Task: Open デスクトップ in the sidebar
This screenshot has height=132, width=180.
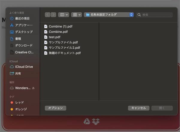Action: pos(21,32)
